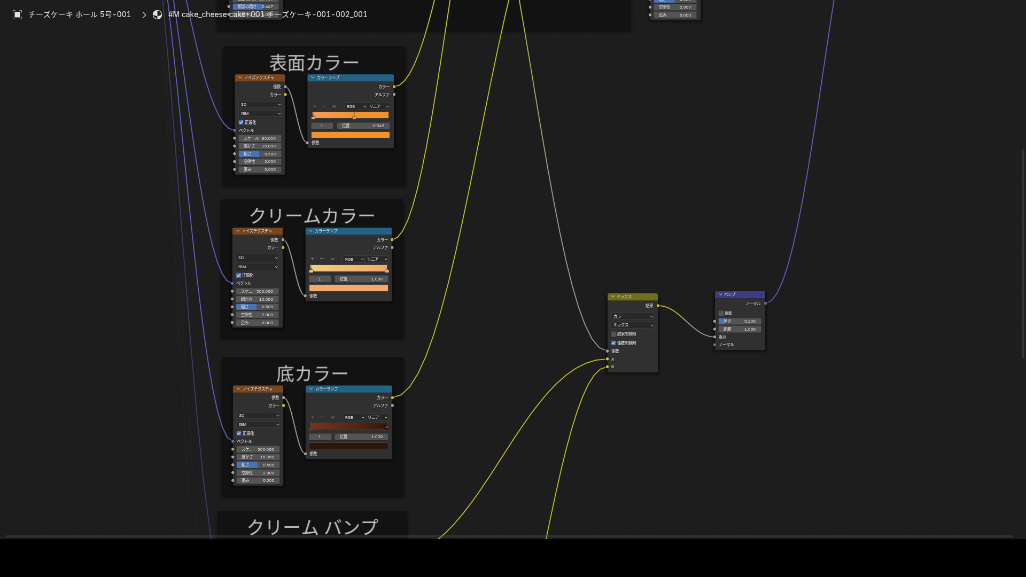The height and width of the screenshot is (577, 1026).
Task: Open the RGB color mode dropdown in クリームカラー
Action: tap(354, 259)
